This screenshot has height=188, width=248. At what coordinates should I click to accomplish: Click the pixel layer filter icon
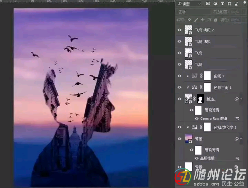[x=209, y=4]
